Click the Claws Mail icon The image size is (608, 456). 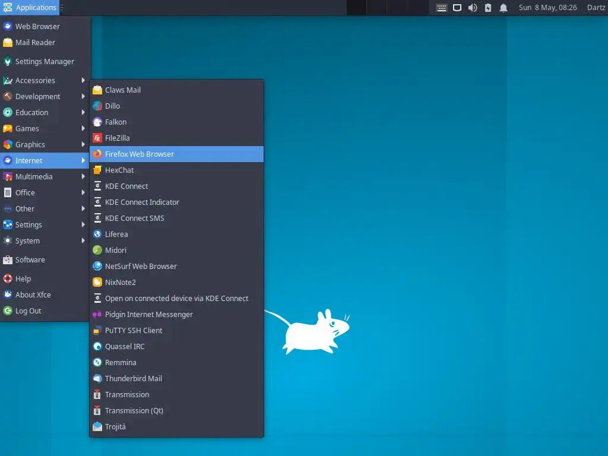(x=97, y=90)
